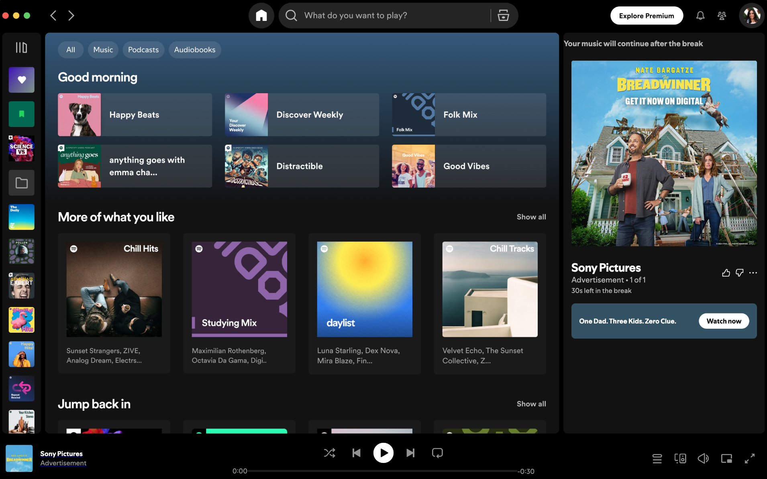
Task: Like the Sony Pictures ad thumbs up
Action: tap(726, 273)
